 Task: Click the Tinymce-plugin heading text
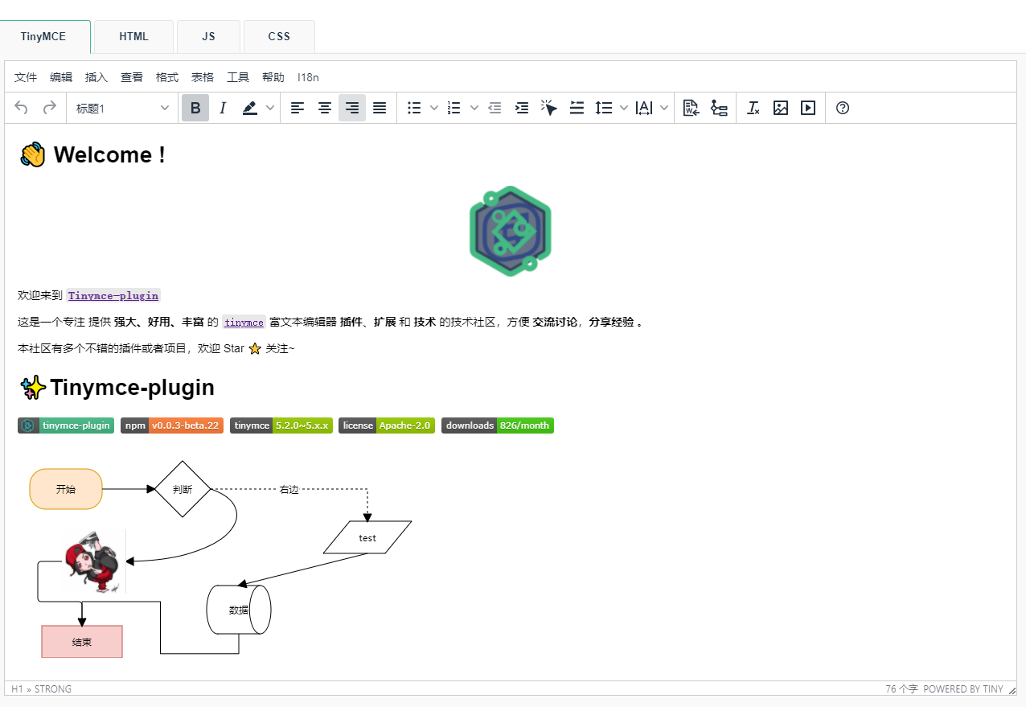coord(132,388)
